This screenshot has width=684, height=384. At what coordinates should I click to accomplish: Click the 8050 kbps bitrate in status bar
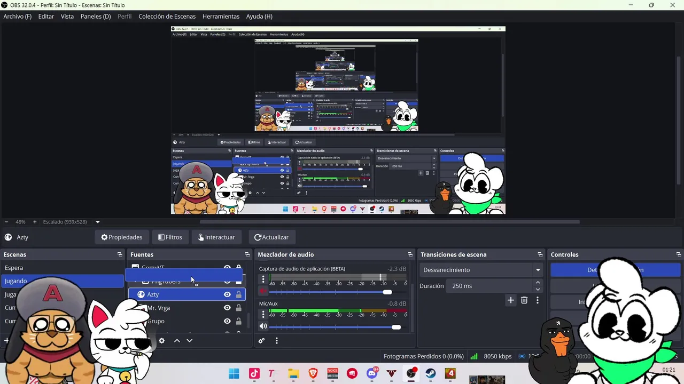(498, 356)
